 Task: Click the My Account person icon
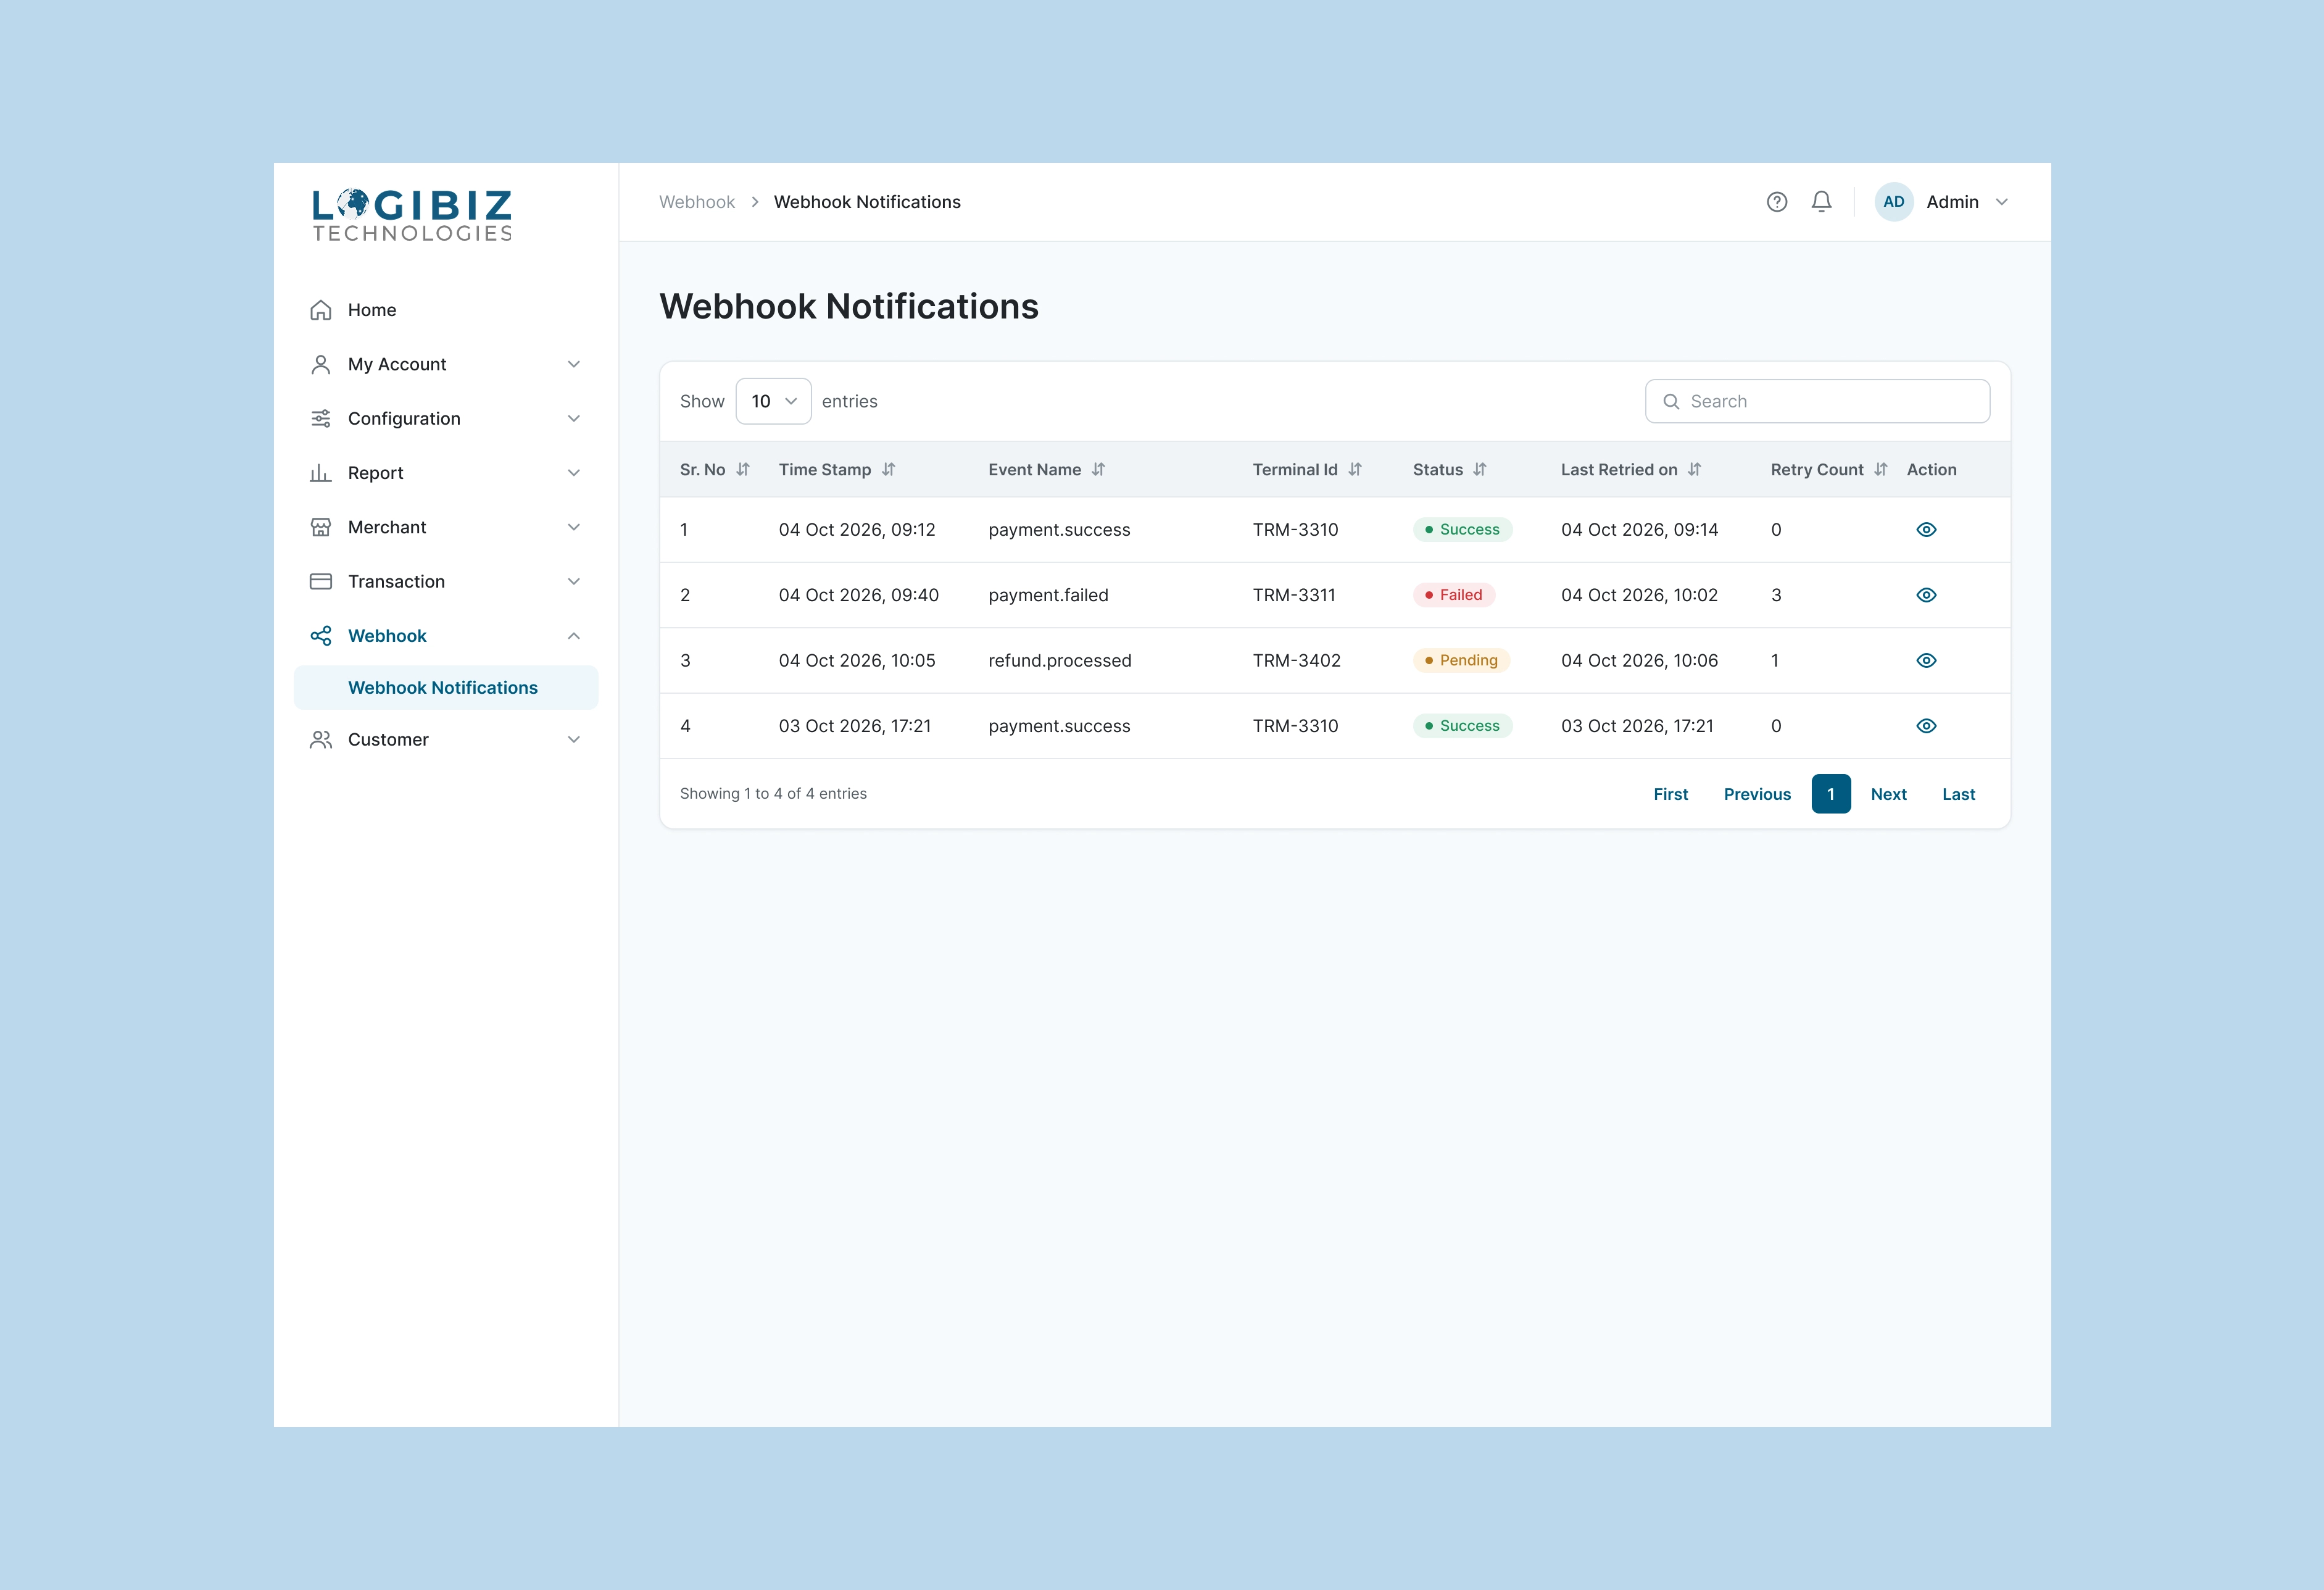(320, 364)
